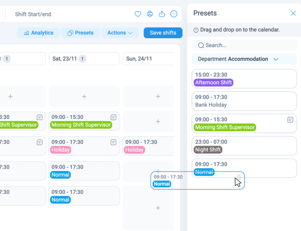Close the Presets panel
The width and height of the screenshot is (301, 231).
[293, 13]
